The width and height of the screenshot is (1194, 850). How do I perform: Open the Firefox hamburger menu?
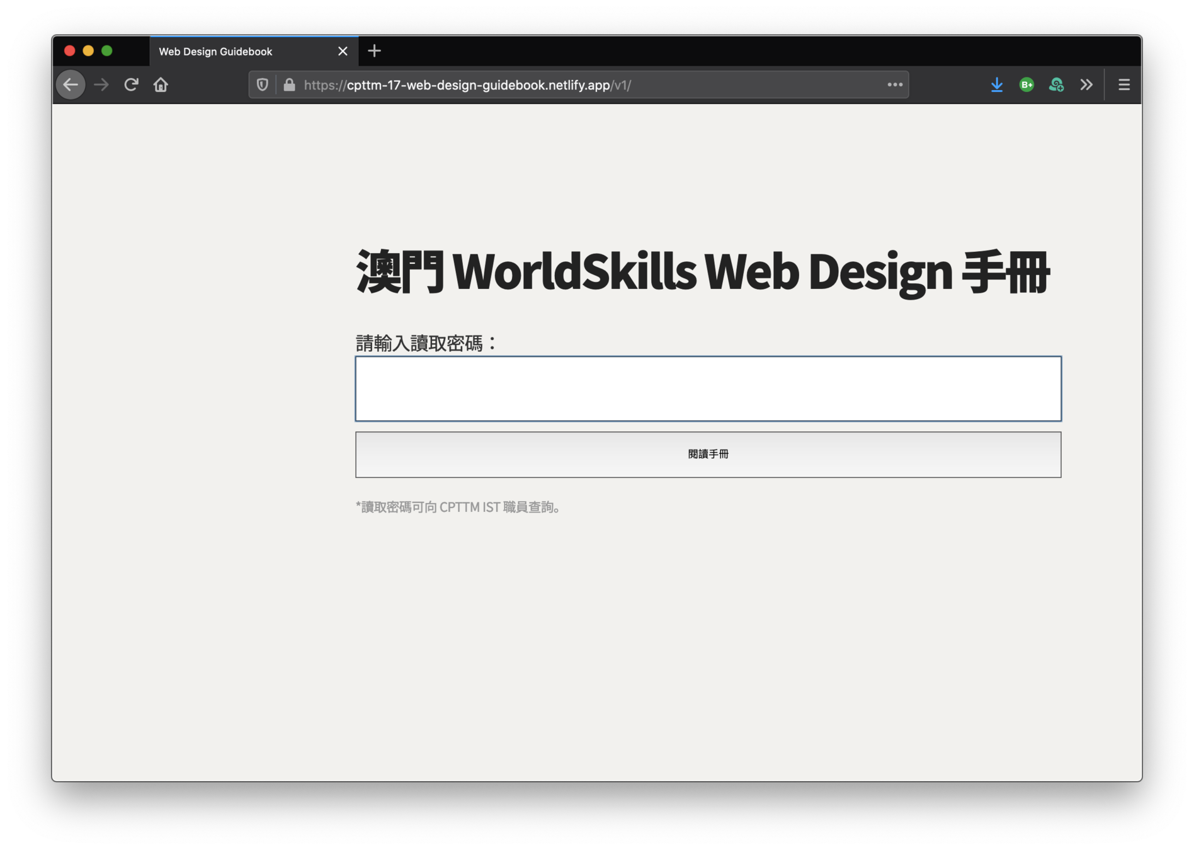pyautogui.click(x=1124, y=84)
